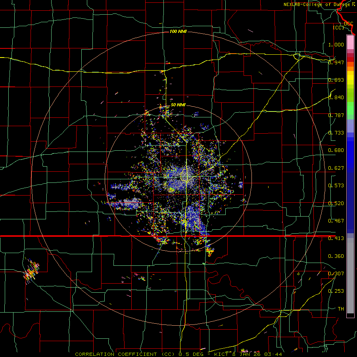Viewport: 357px width, 357px height.
Task: Click the 1.000 scale value
Action: pyautogui.click(x=336, y=44)
